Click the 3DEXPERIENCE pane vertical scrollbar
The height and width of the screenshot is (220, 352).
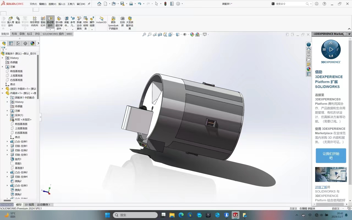350,113
